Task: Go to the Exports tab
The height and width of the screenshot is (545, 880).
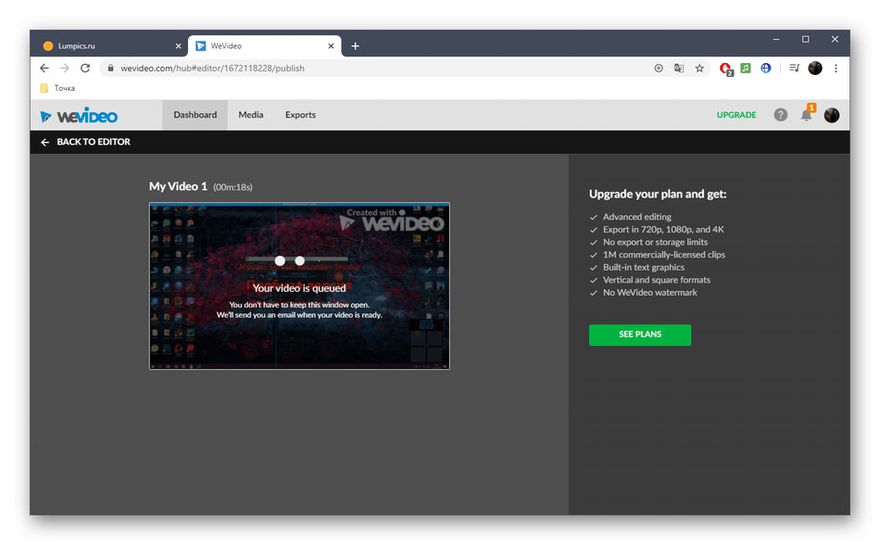Action: [300, 115]
